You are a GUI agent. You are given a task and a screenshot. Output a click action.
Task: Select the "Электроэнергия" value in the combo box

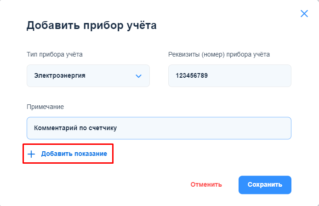click(60, 76)
